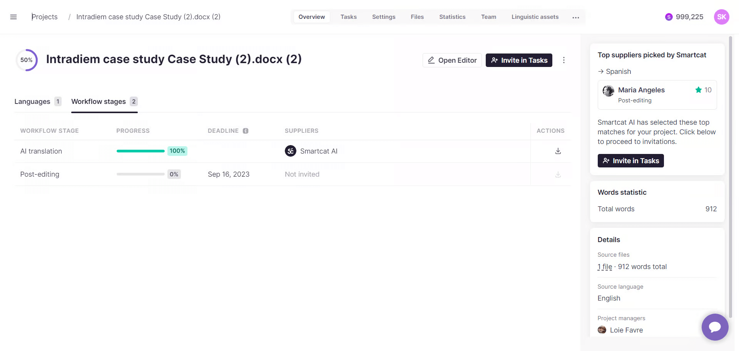
Task: Click the Total words 912 value
Action: 711,209
